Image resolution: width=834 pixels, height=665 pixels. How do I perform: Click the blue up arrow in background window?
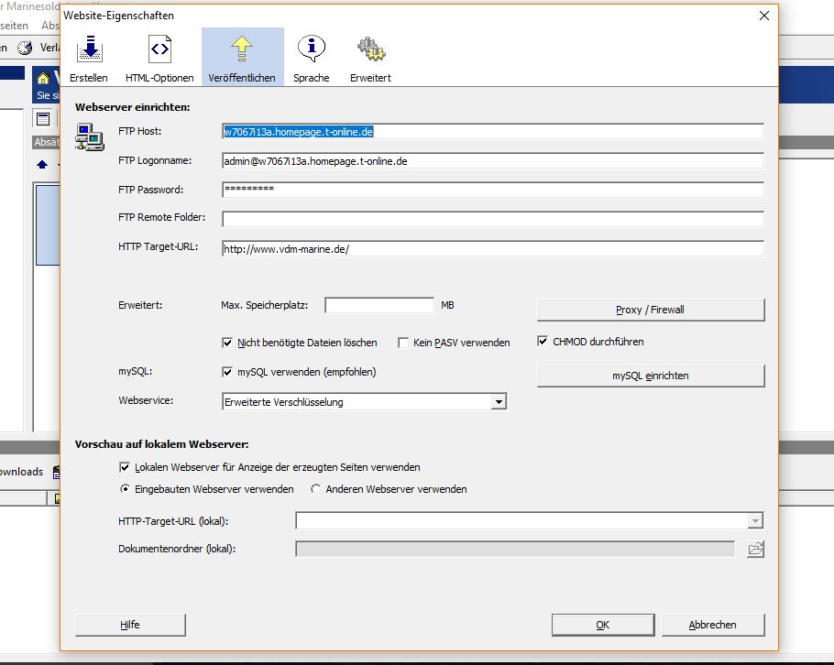point(41,165)
